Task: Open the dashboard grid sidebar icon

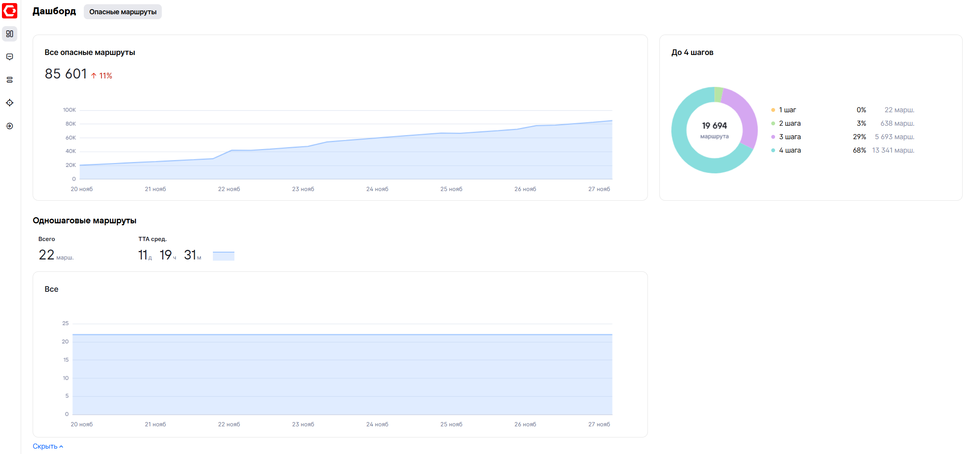Action: coord(10,34)
